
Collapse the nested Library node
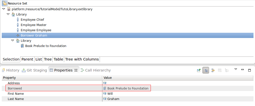pos(13,40)
